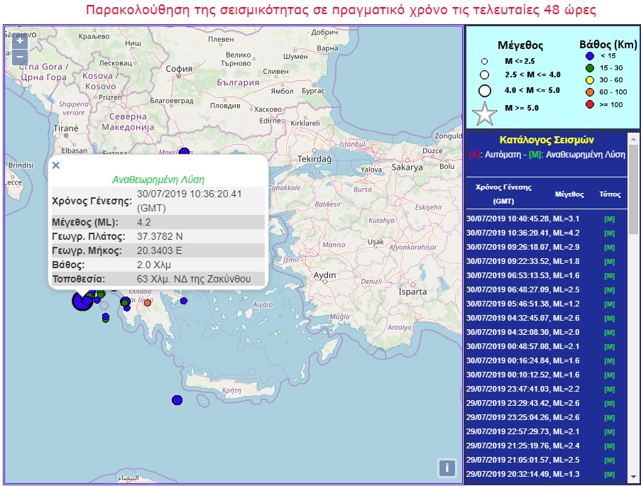Click the blue earthquake marker southwest of Crete

pos(177,400)
